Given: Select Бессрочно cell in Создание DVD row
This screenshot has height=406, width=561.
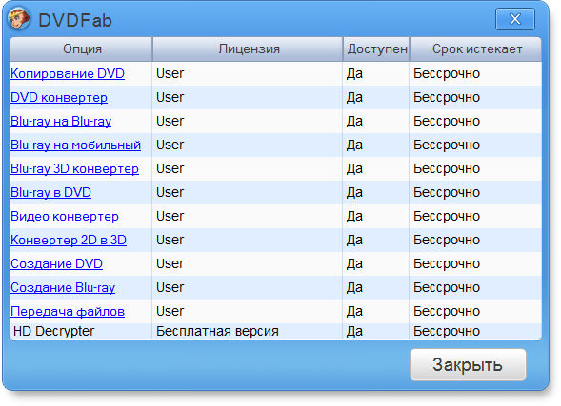Looking at the screenshot, I should (475, 264).
